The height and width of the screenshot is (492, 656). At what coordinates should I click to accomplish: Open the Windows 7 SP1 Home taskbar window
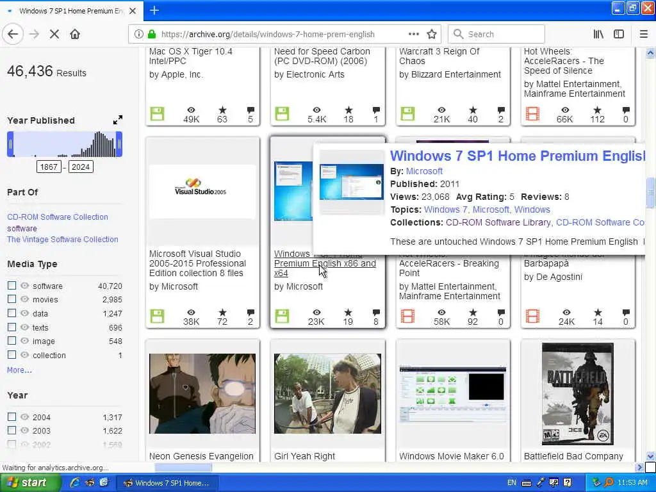tap(167, 483)
